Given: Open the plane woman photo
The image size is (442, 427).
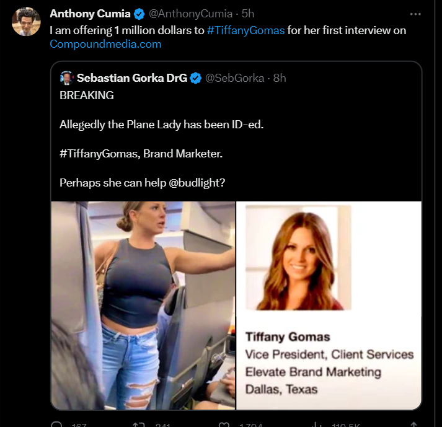Looking at the screenshot, I should (143, 305).
